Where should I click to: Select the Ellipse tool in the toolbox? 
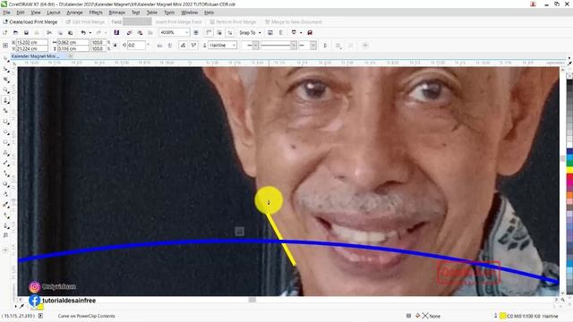click(6, 131)
